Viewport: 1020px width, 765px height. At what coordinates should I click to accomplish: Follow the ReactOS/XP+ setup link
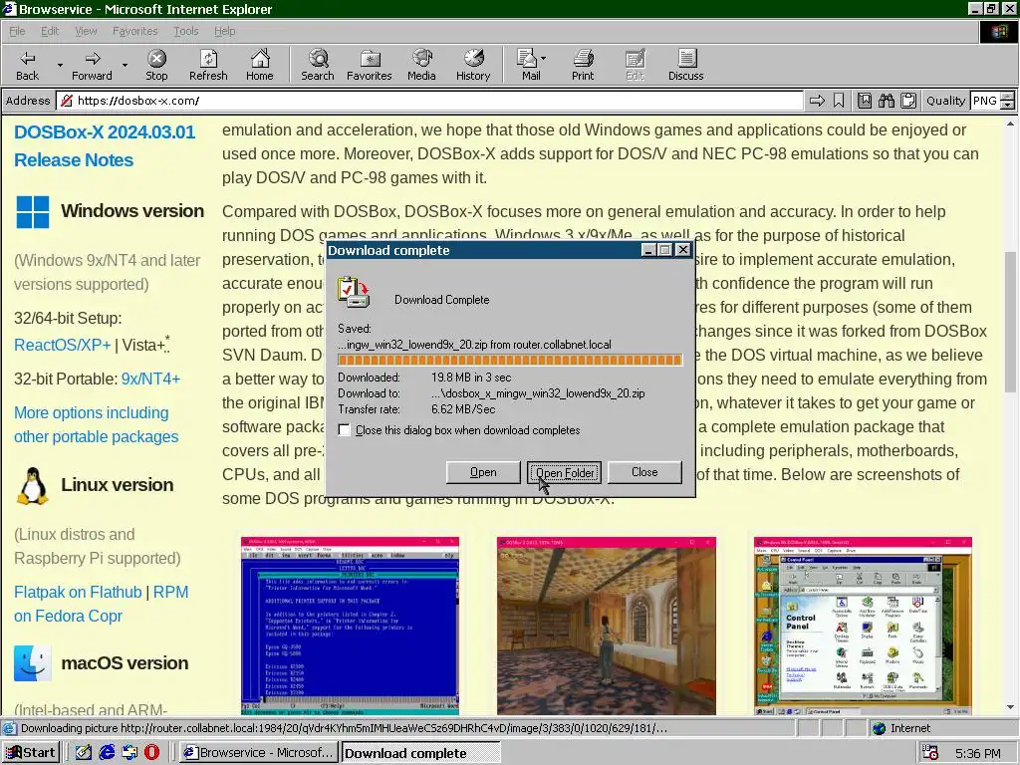63,345
